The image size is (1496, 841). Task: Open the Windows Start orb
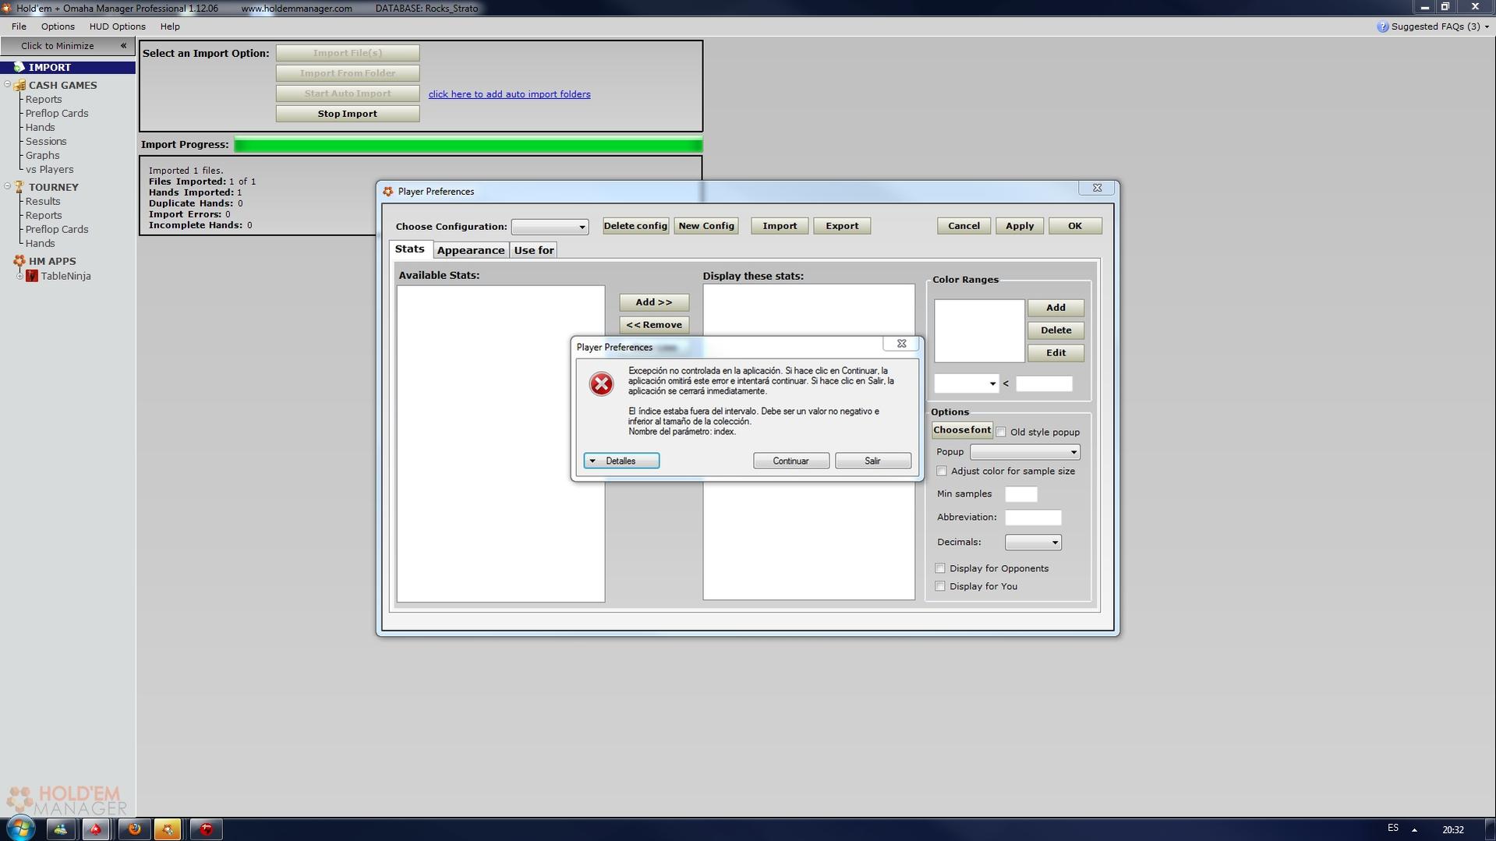coord(20,828)
